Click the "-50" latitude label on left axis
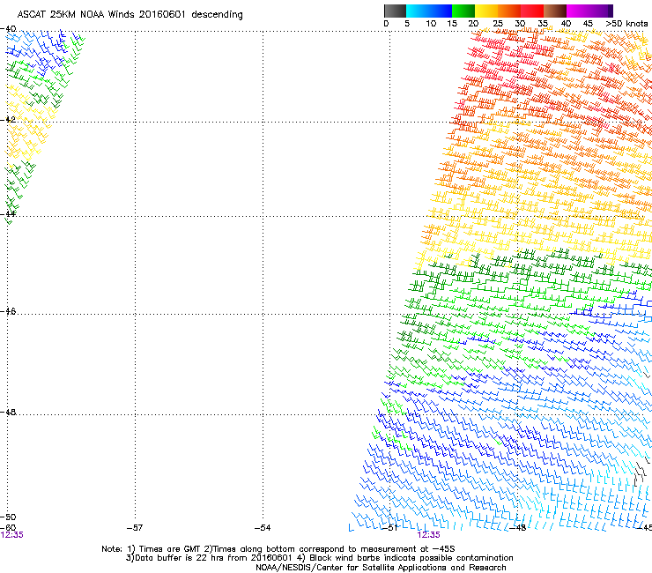The image size is (652, 573). [8, 517]
